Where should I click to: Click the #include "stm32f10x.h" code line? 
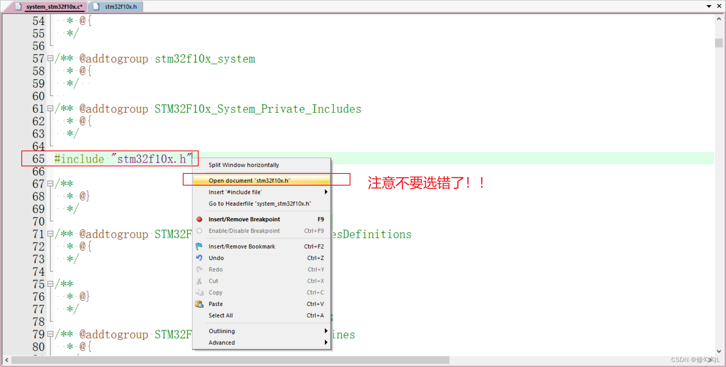tap(123, 159)
